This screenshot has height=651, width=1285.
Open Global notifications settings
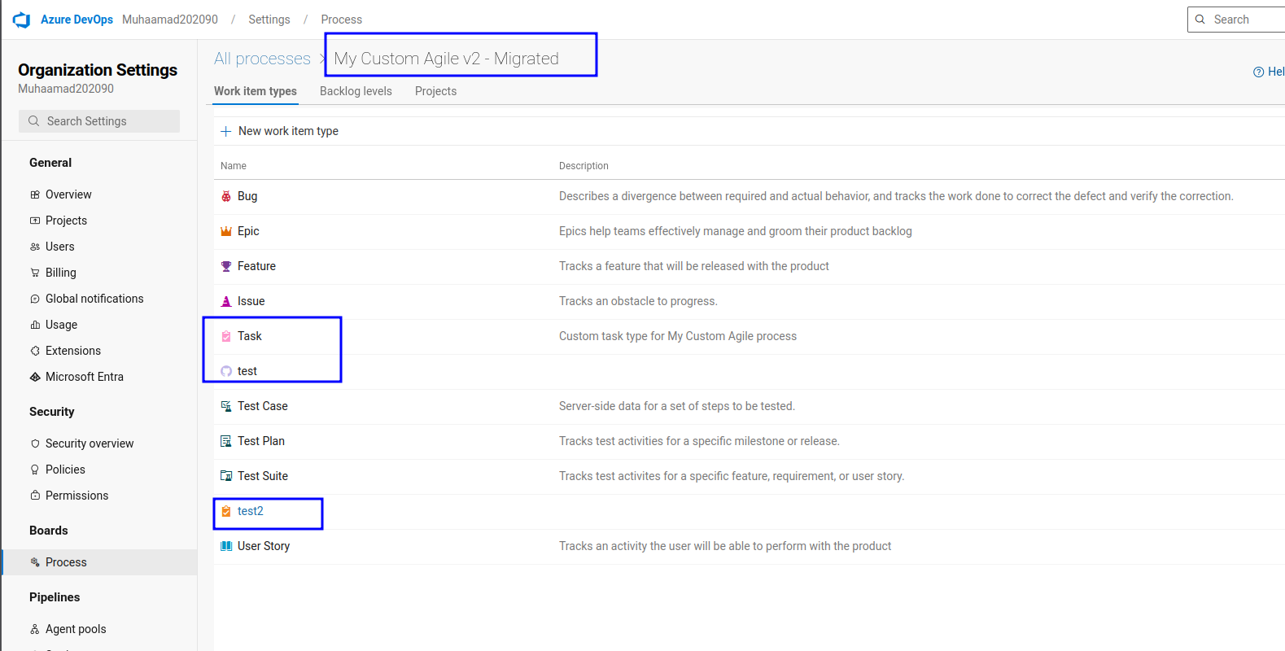click(94, 299)
